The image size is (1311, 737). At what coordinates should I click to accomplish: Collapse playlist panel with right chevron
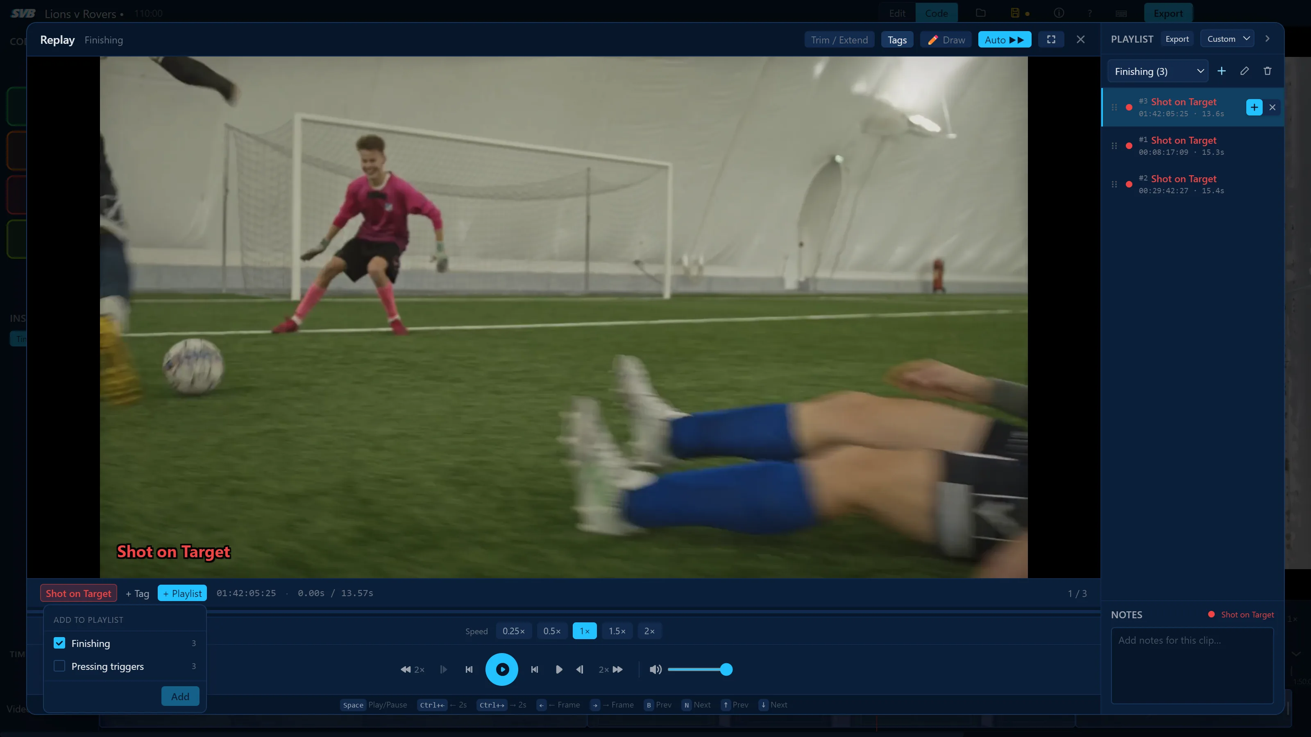[x=1267, y=38]
